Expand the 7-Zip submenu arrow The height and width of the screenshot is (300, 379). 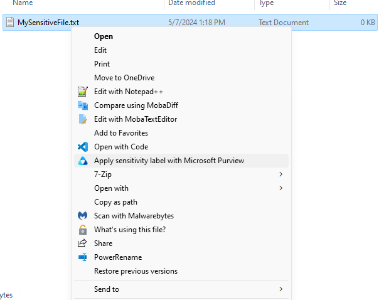point(280,174)
